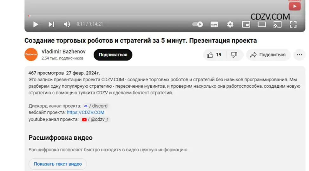
Task: Enter full screen mode
Action: point(293,24)
